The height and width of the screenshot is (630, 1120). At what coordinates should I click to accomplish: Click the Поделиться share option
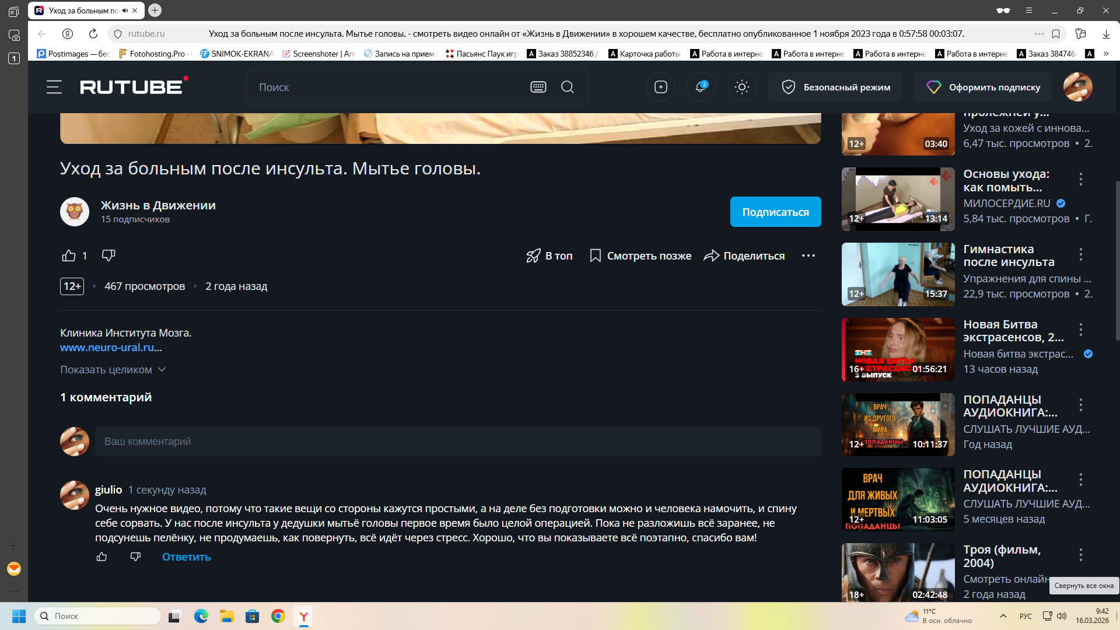[744, 256]
